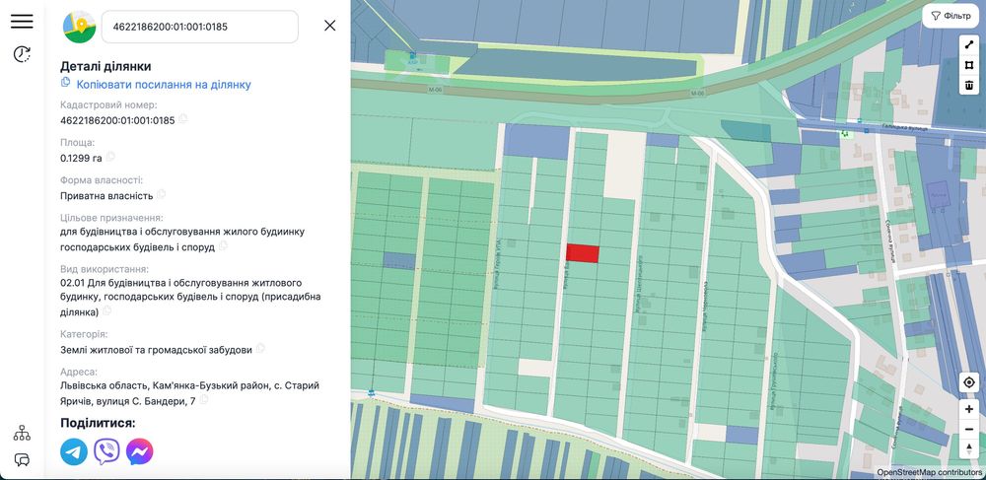Delete measurements with the trash icon
This screenshot has height=480, width=986.
click(x=969, y=85)
